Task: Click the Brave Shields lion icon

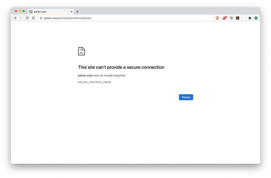Action: tap(217, 18)
